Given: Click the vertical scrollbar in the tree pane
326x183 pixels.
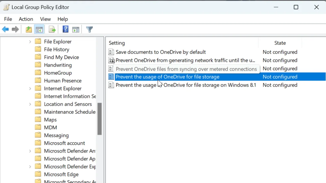Looking at the screenshot, I should (x=99, y=118).
